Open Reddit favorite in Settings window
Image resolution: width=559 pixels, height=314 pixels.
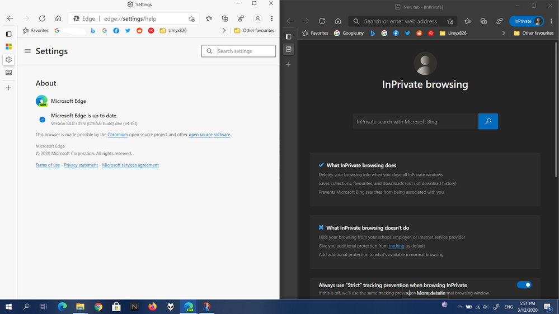[139, 31]
